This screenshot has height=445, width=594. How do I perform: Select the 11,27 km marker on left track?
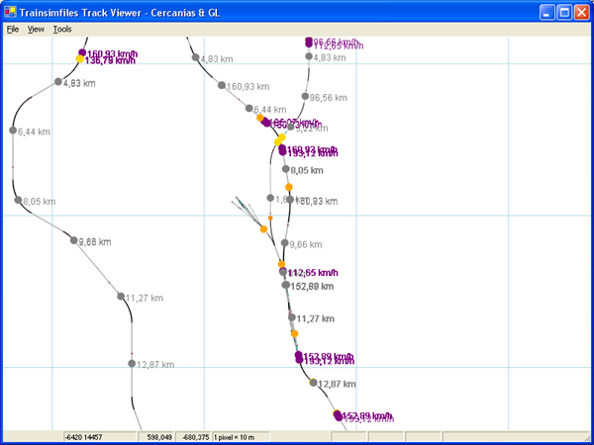pos(120,297)
